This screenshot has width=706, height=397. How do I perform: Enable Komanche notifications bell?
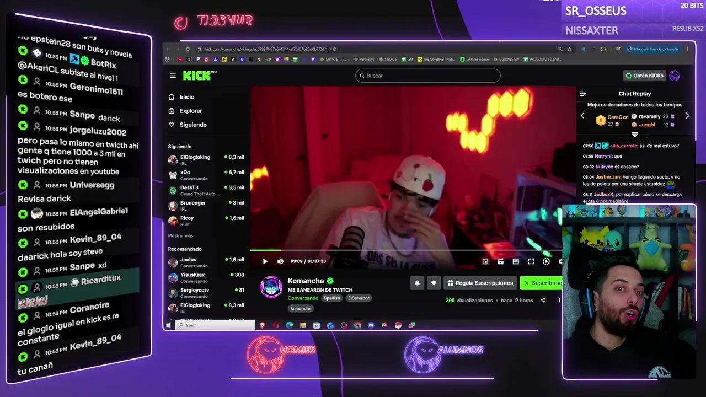[417, 283]
